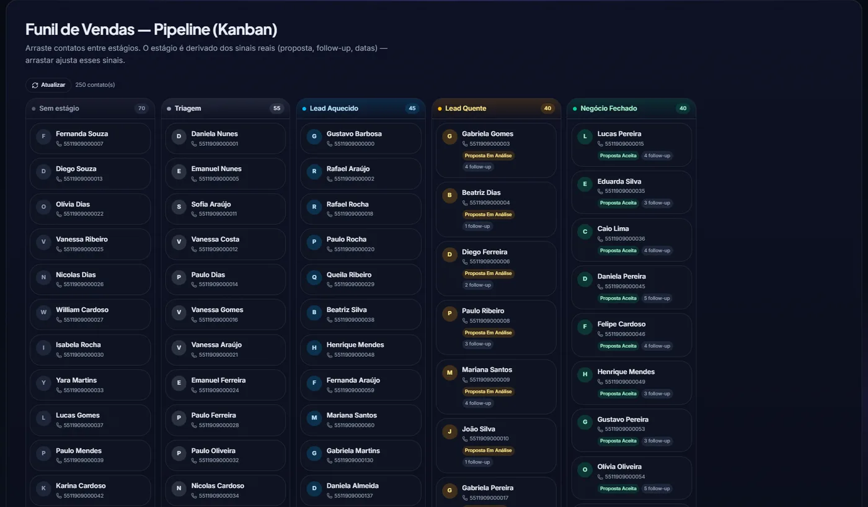Select the Lead Quente column header

(496, 109)
